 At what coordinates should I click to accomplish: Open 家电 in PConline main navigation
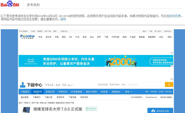[84, 37]
